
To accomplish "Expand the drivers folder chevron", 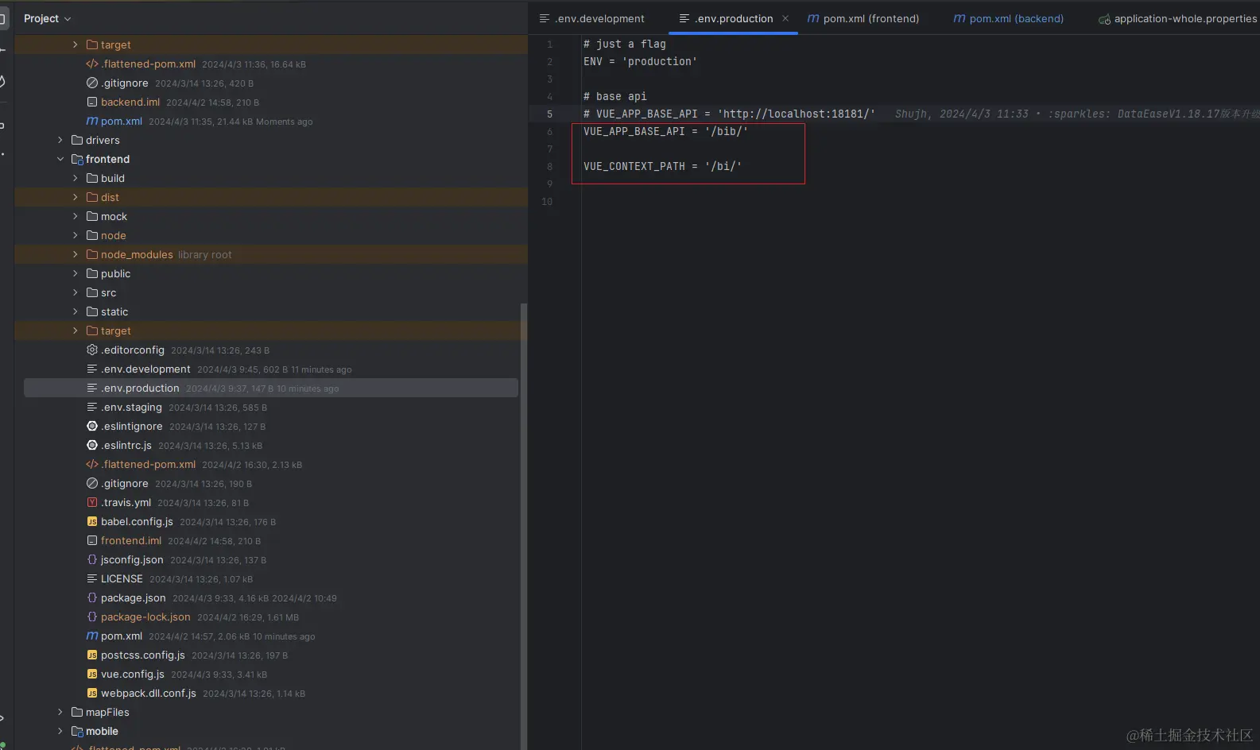I will click(x=60, y=140).
